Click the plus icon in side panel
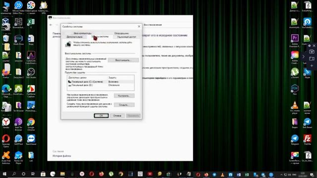The width and height of the screenshot is (317, 178). 312,66
